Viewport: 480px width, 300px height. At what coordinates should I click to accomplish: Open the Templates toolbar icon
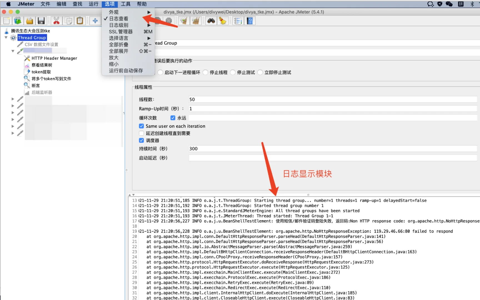point(18,21)
